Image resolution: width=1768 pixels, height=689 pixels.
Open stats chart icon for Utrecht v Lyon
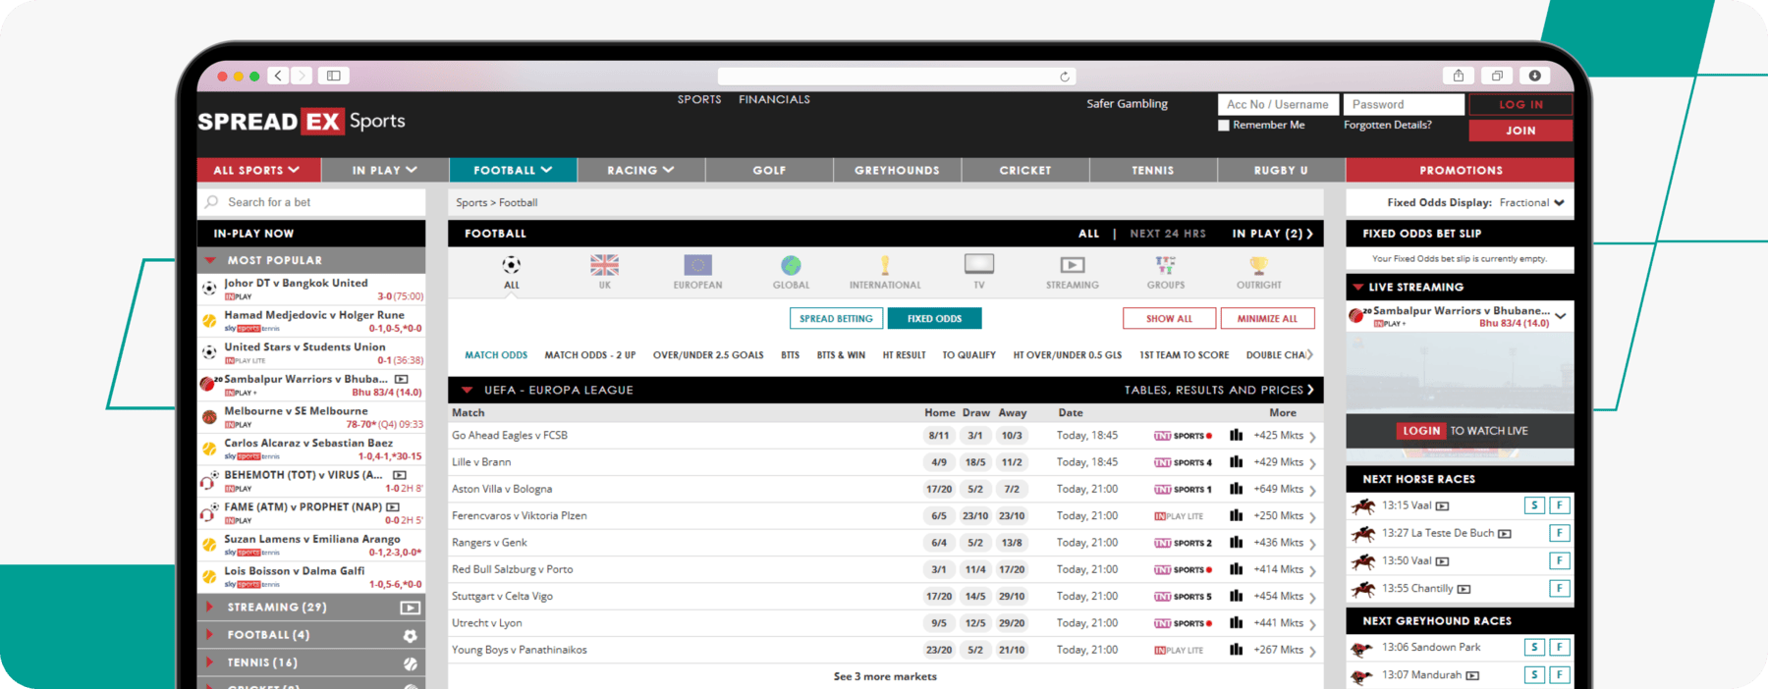point(1236,623)
